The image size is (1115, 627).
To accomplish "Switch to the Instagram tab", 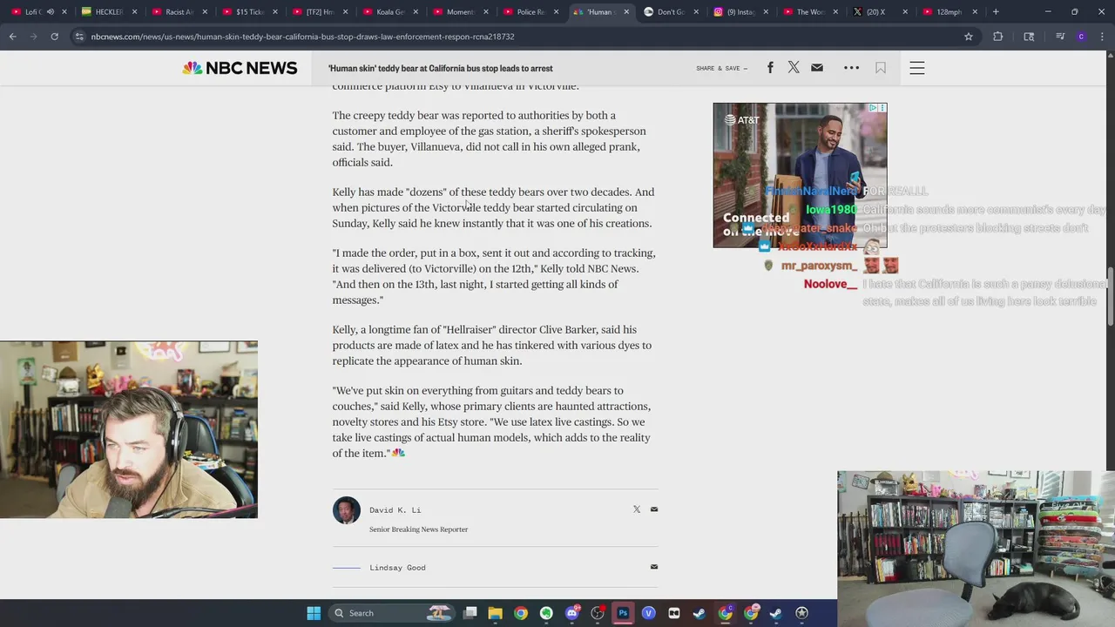I will pos(740,12).
